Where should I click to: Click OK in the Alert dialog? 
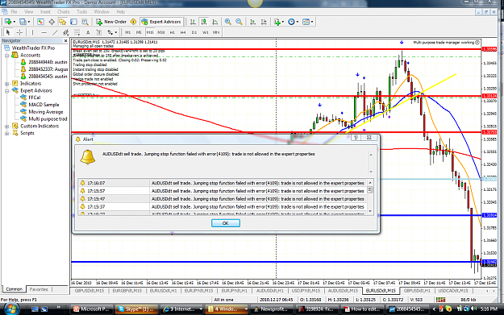click(x=225, y=223)
